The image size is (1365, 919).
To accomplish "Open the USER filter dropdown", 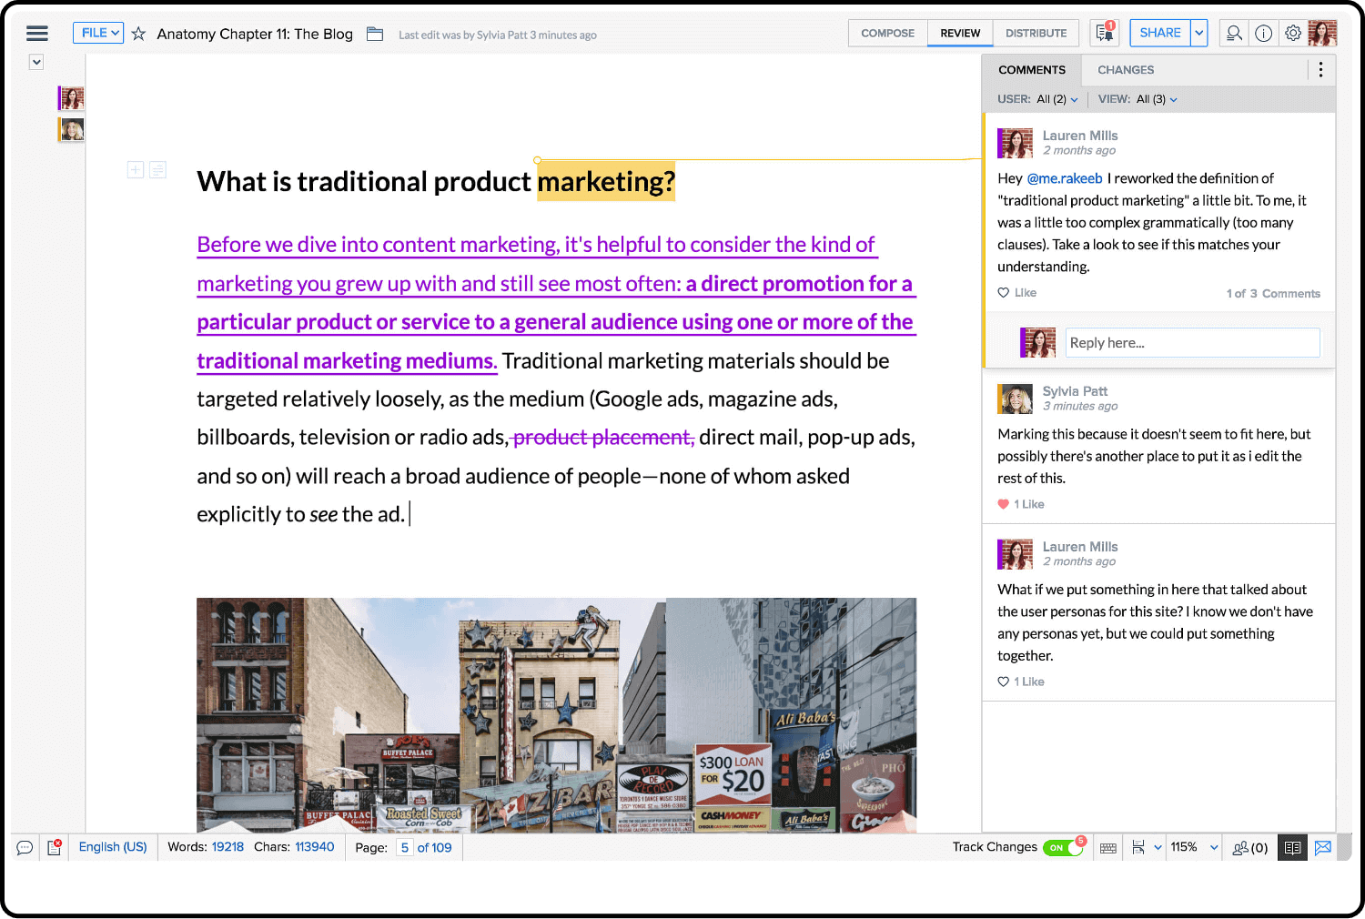I will [1057, 99].
